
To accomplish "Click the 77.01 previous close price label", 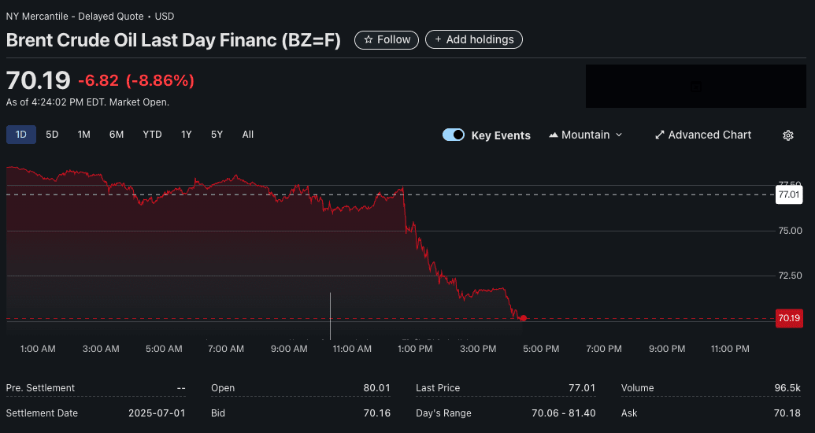I will pos(788,194).
